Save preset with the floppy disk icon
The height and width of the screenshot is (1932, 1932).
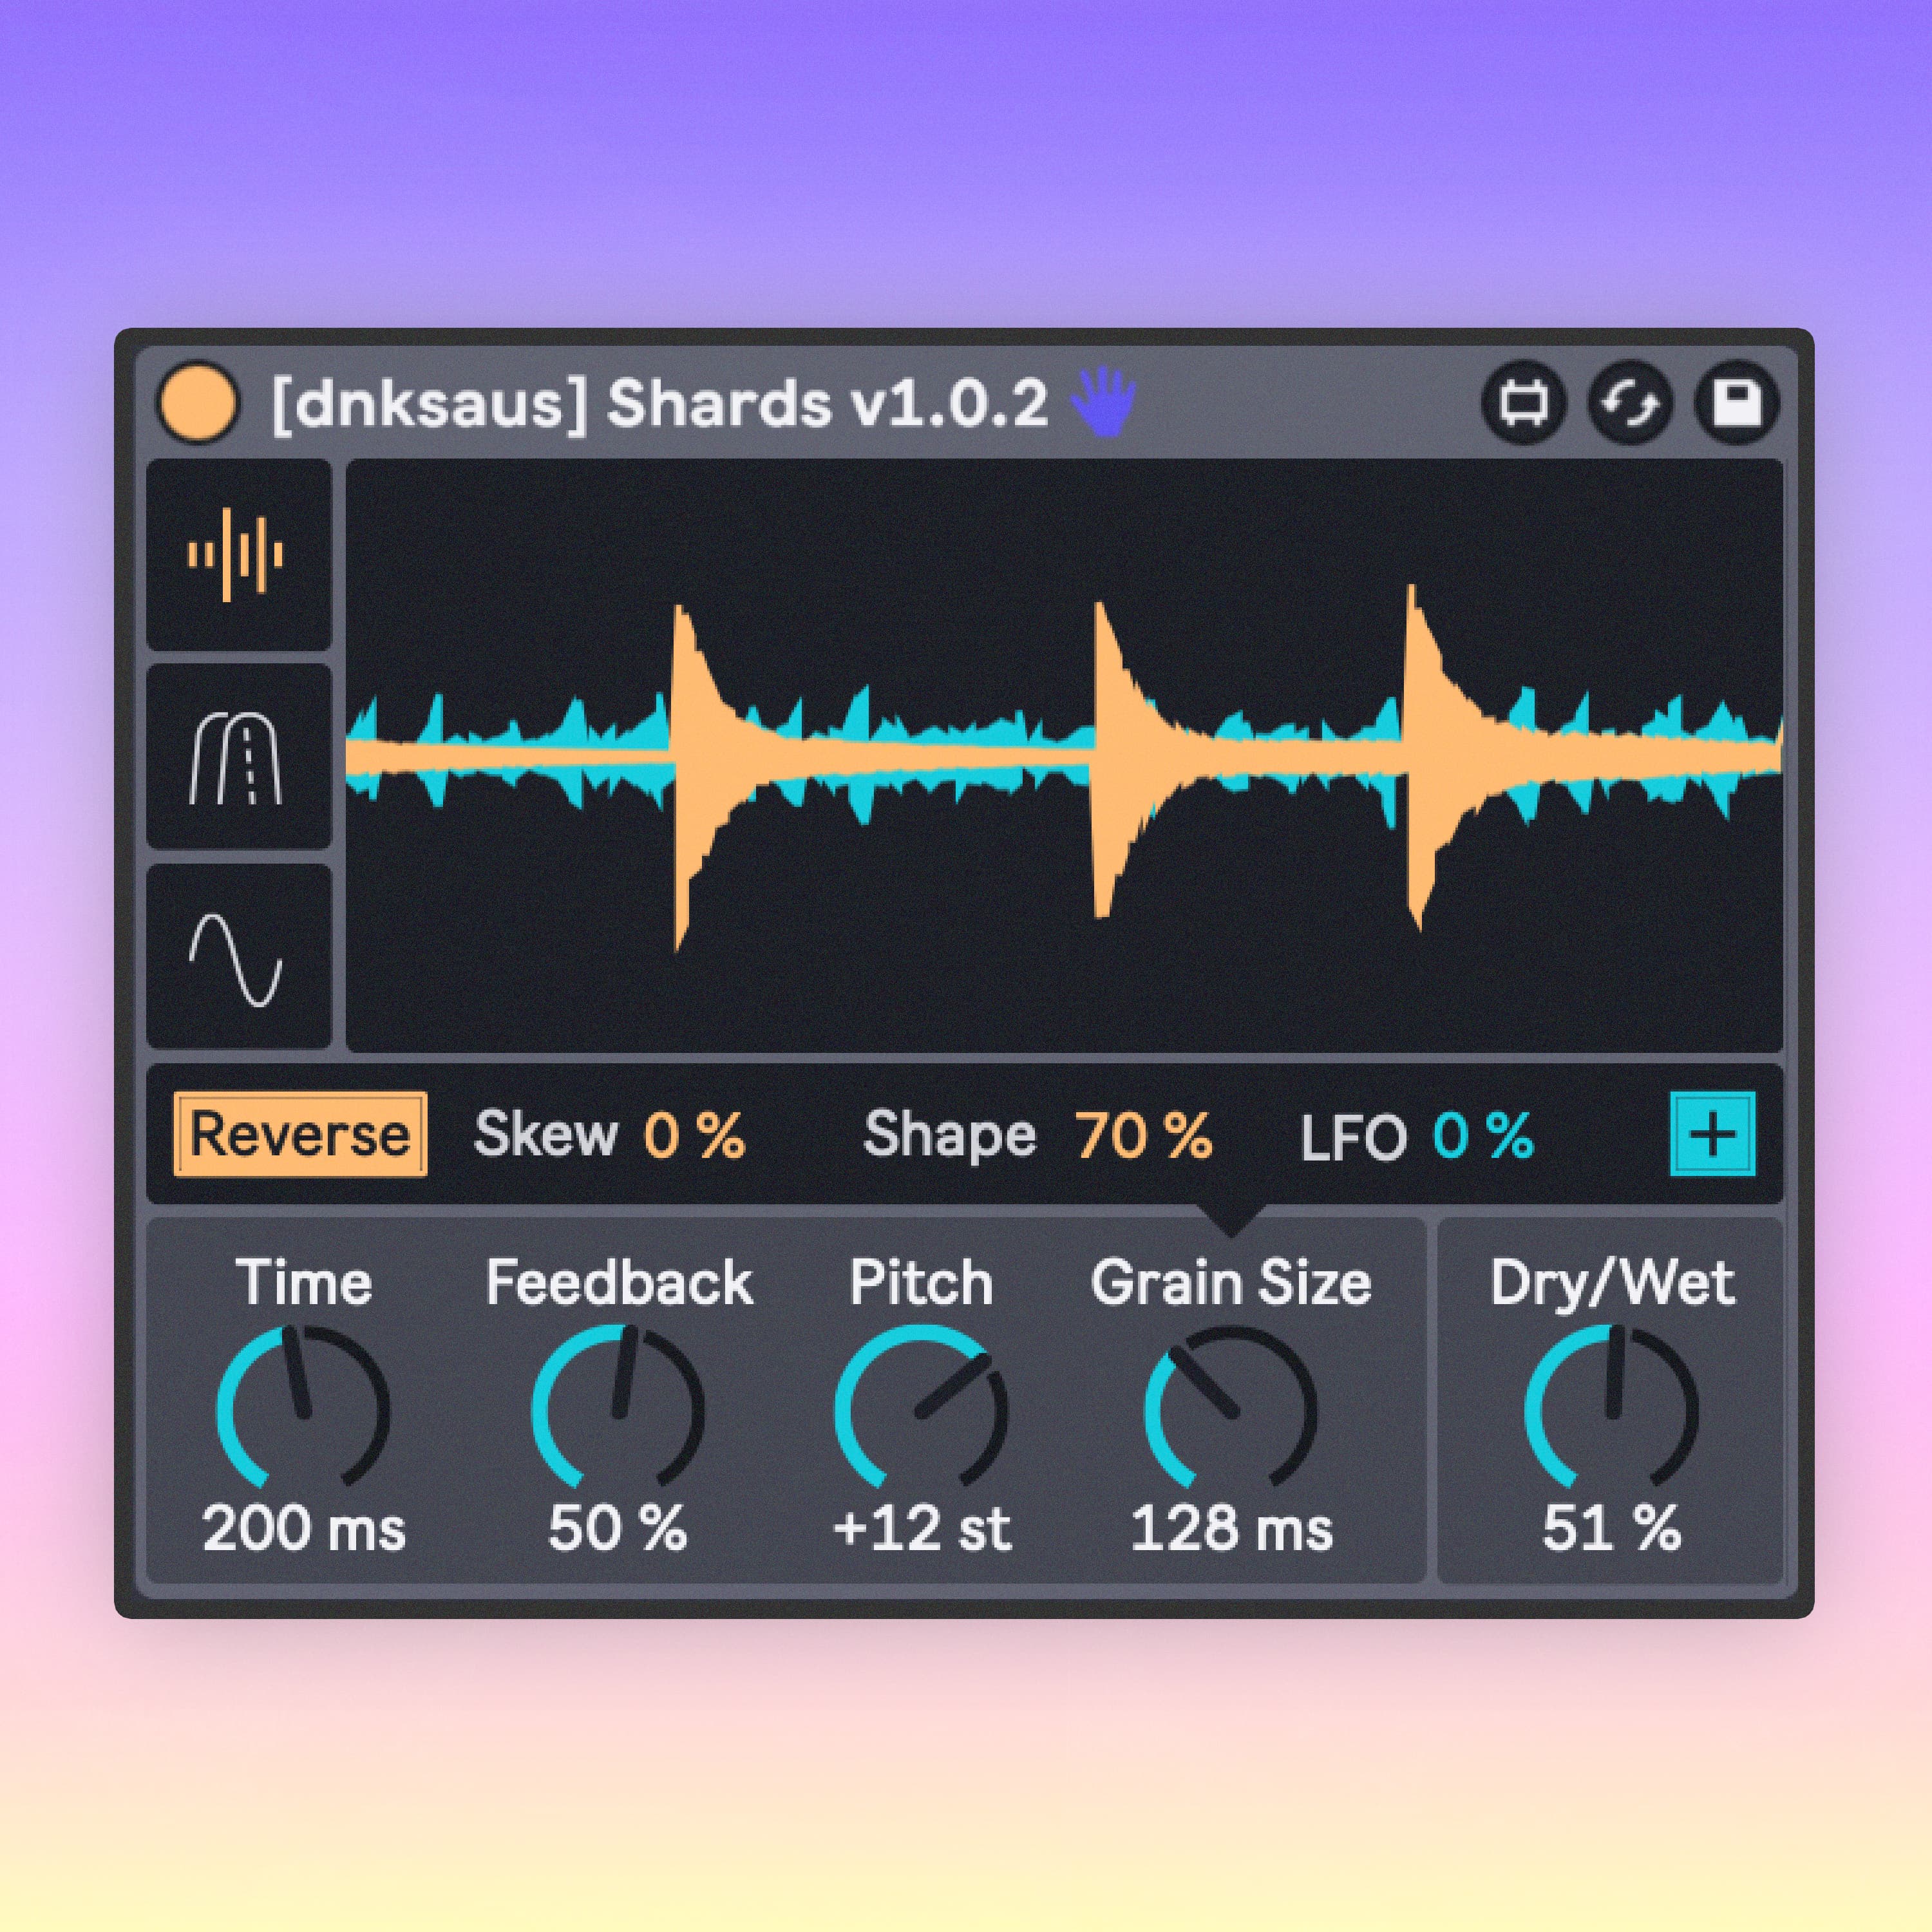tap(1737, 403)
